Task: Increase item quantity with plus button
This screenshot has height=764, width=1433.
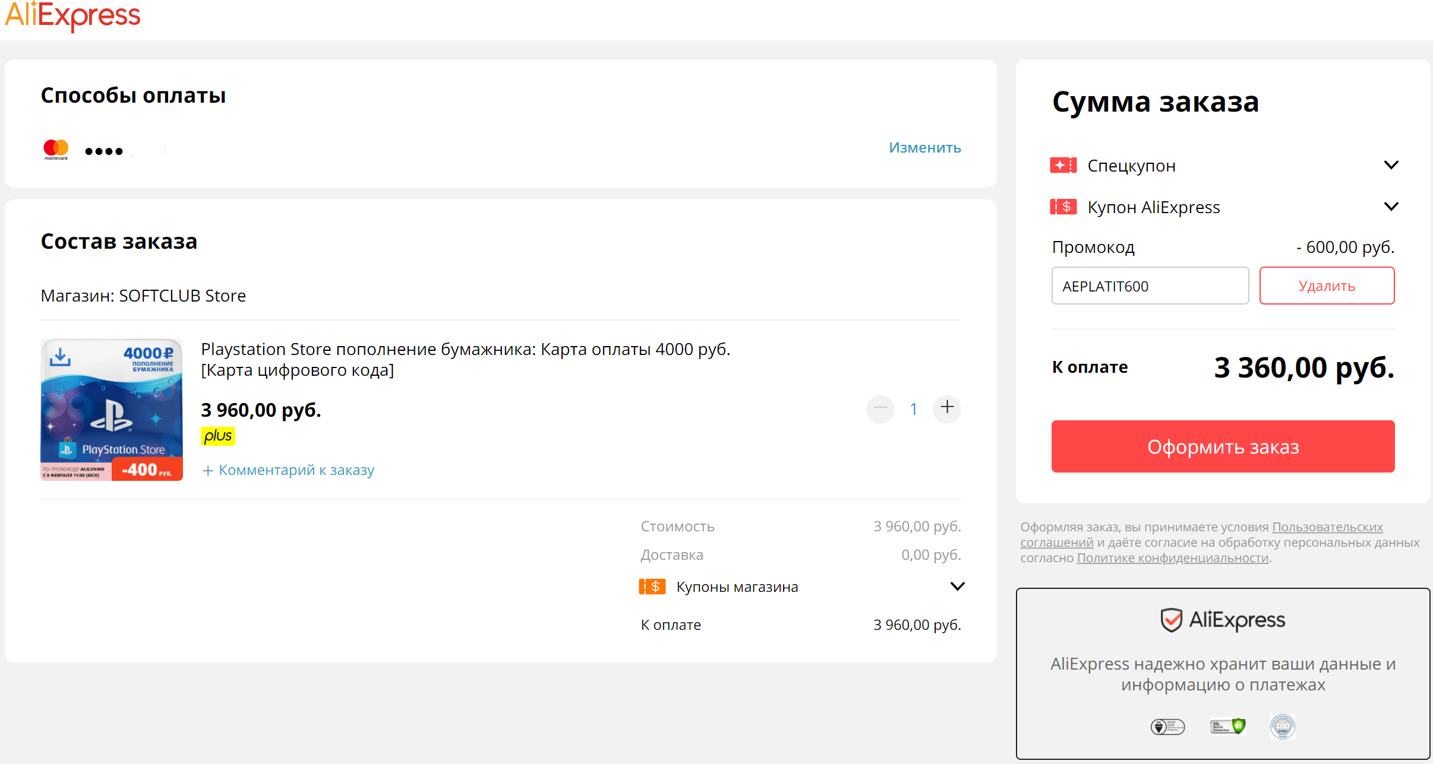Action: click(x=947, y=408)
